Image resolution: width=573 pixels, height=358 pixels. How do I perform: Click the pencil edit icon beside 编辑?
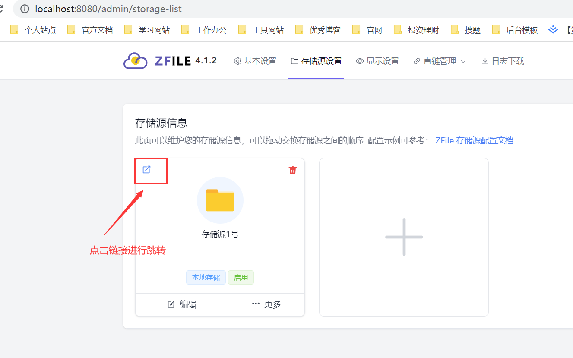(x=172, y=304)
